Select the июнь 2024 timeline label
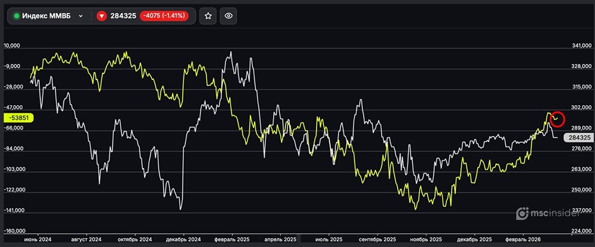Image resolution: width=595 pixels, height=247 pixels. 37,240
